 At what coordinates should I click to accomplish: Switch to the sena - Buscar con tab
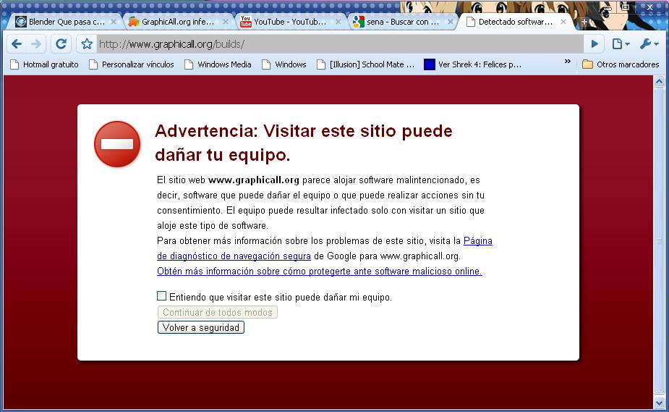coord(402,22)
